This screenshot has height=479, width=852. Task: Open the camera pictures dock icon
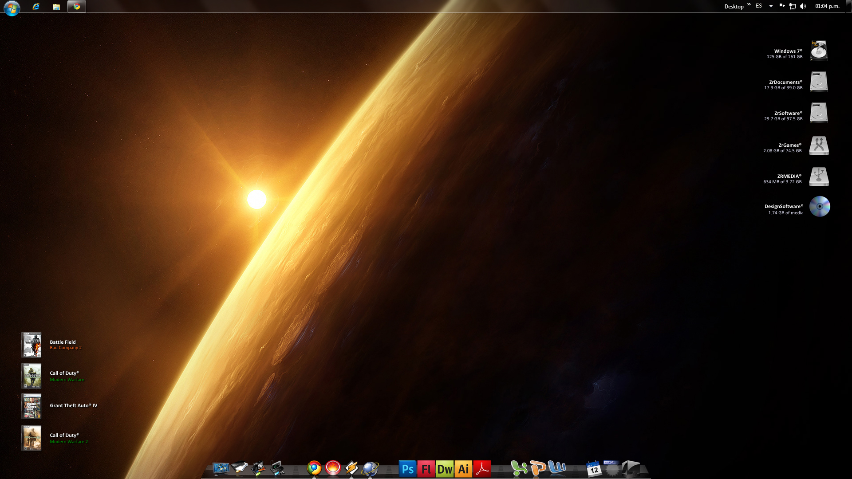point(258,468)
